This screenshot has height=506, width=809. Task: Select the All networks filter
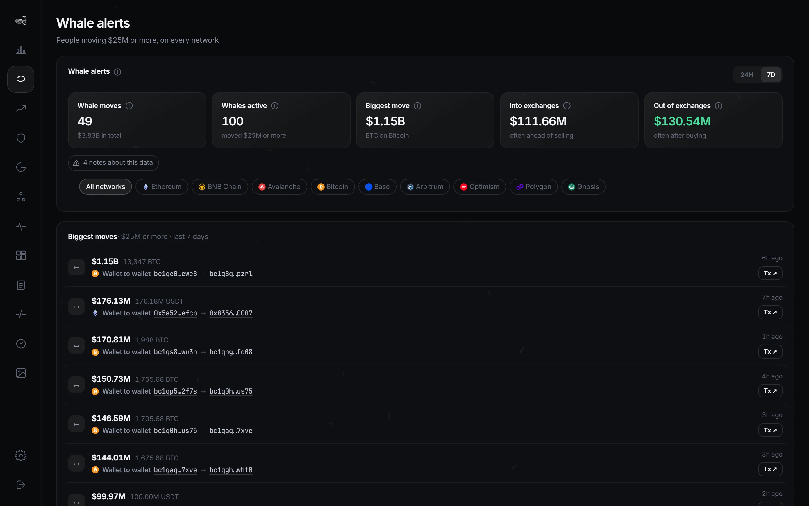105,187
